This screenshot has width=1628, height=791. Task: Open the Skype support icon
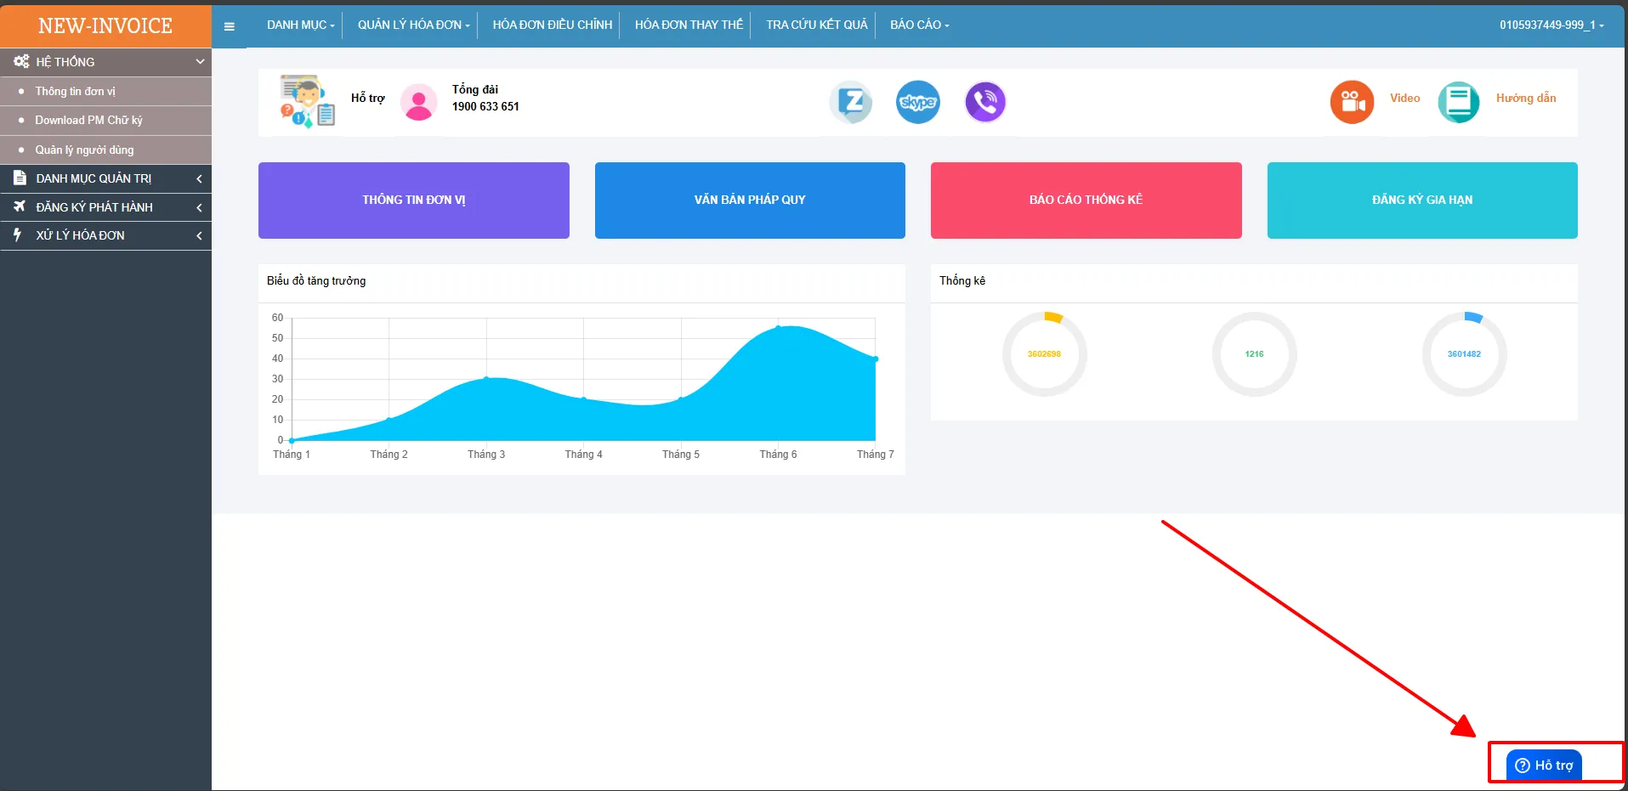coord(918,103)
